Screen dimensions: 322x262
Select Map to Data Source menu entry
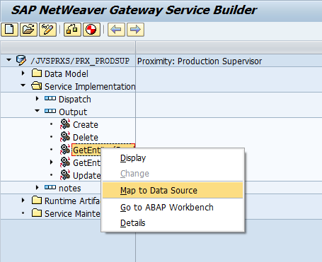tap(173, 190)
